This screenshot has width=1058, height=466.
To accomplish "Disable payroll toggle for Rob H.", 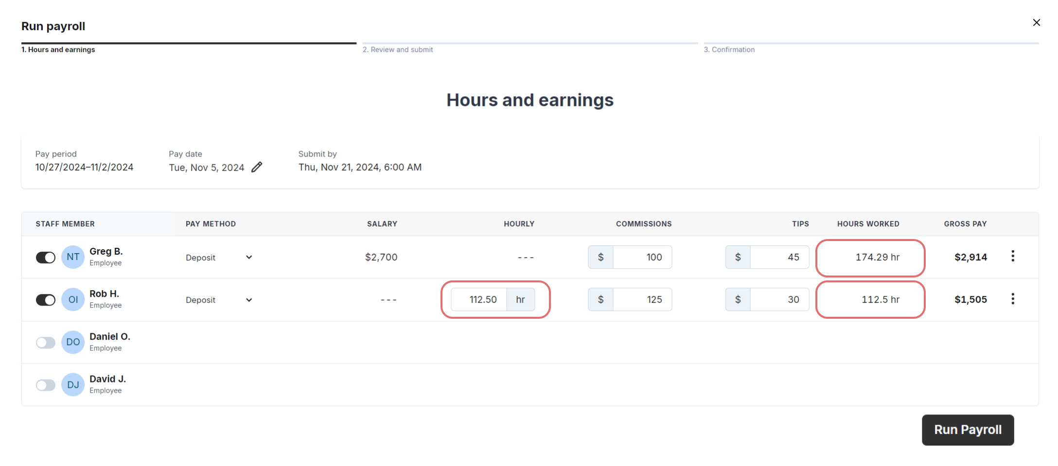I will point(46,300).
